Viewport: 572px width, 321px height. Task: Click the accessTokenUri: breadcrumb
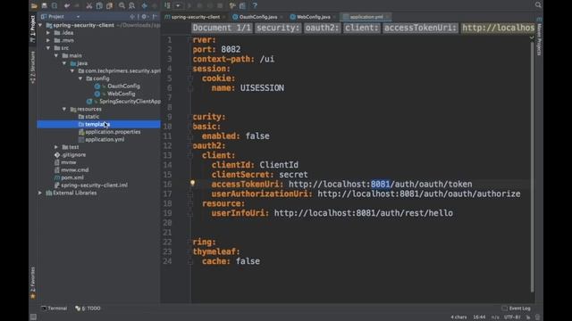(420, 28)
